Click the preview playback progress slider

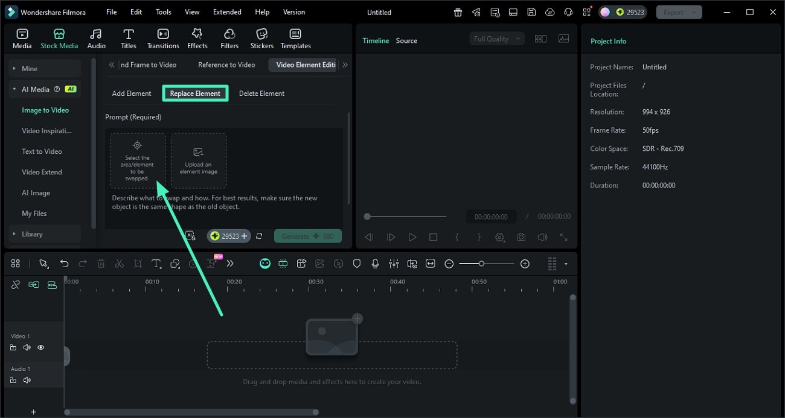tap(406, 217)
